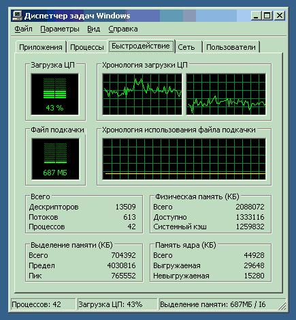Image resolution: width=296 pixels, height=320 pixels.
Task: Click kernel memory Всего value 44928
Action: [254, 255]
